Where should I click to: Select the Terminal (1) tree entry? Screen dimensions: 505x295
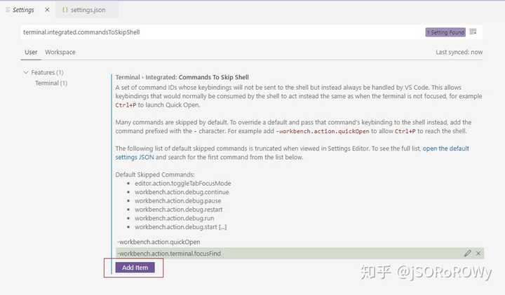tap(51, 83)
